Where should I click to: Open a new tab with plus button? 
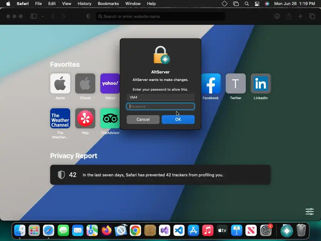point(300,16)
